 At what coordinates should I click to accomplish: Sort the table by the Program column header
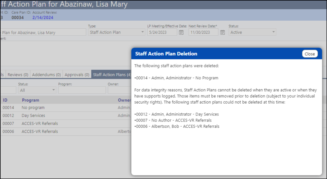point(31,100)
